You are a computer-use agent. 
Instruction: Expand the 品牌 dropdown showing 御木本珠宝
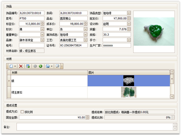click(x=42, y=40)
